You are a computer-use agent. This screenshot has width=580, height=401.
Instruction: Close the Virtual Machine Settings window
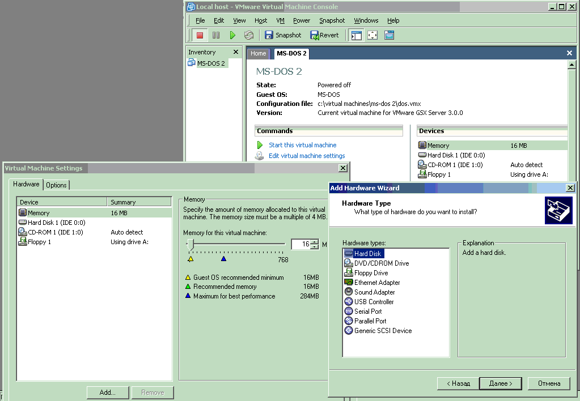point(343,168)
